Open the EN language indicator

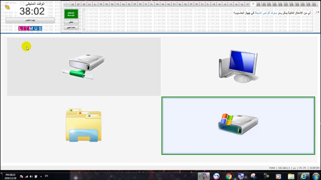[46, 176]
